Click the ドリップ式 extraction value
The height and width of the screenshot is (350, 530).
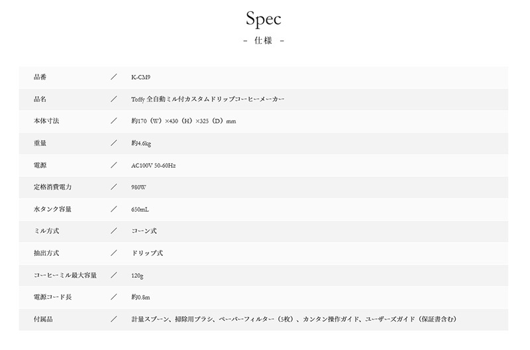pyautogui.click(x=147, y=253)
